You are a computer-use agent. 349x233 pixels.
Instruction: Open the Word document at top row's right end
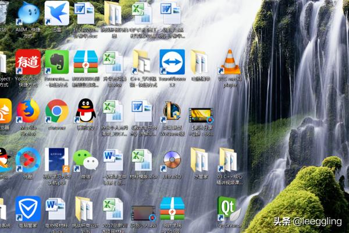[x=171, y=13]
